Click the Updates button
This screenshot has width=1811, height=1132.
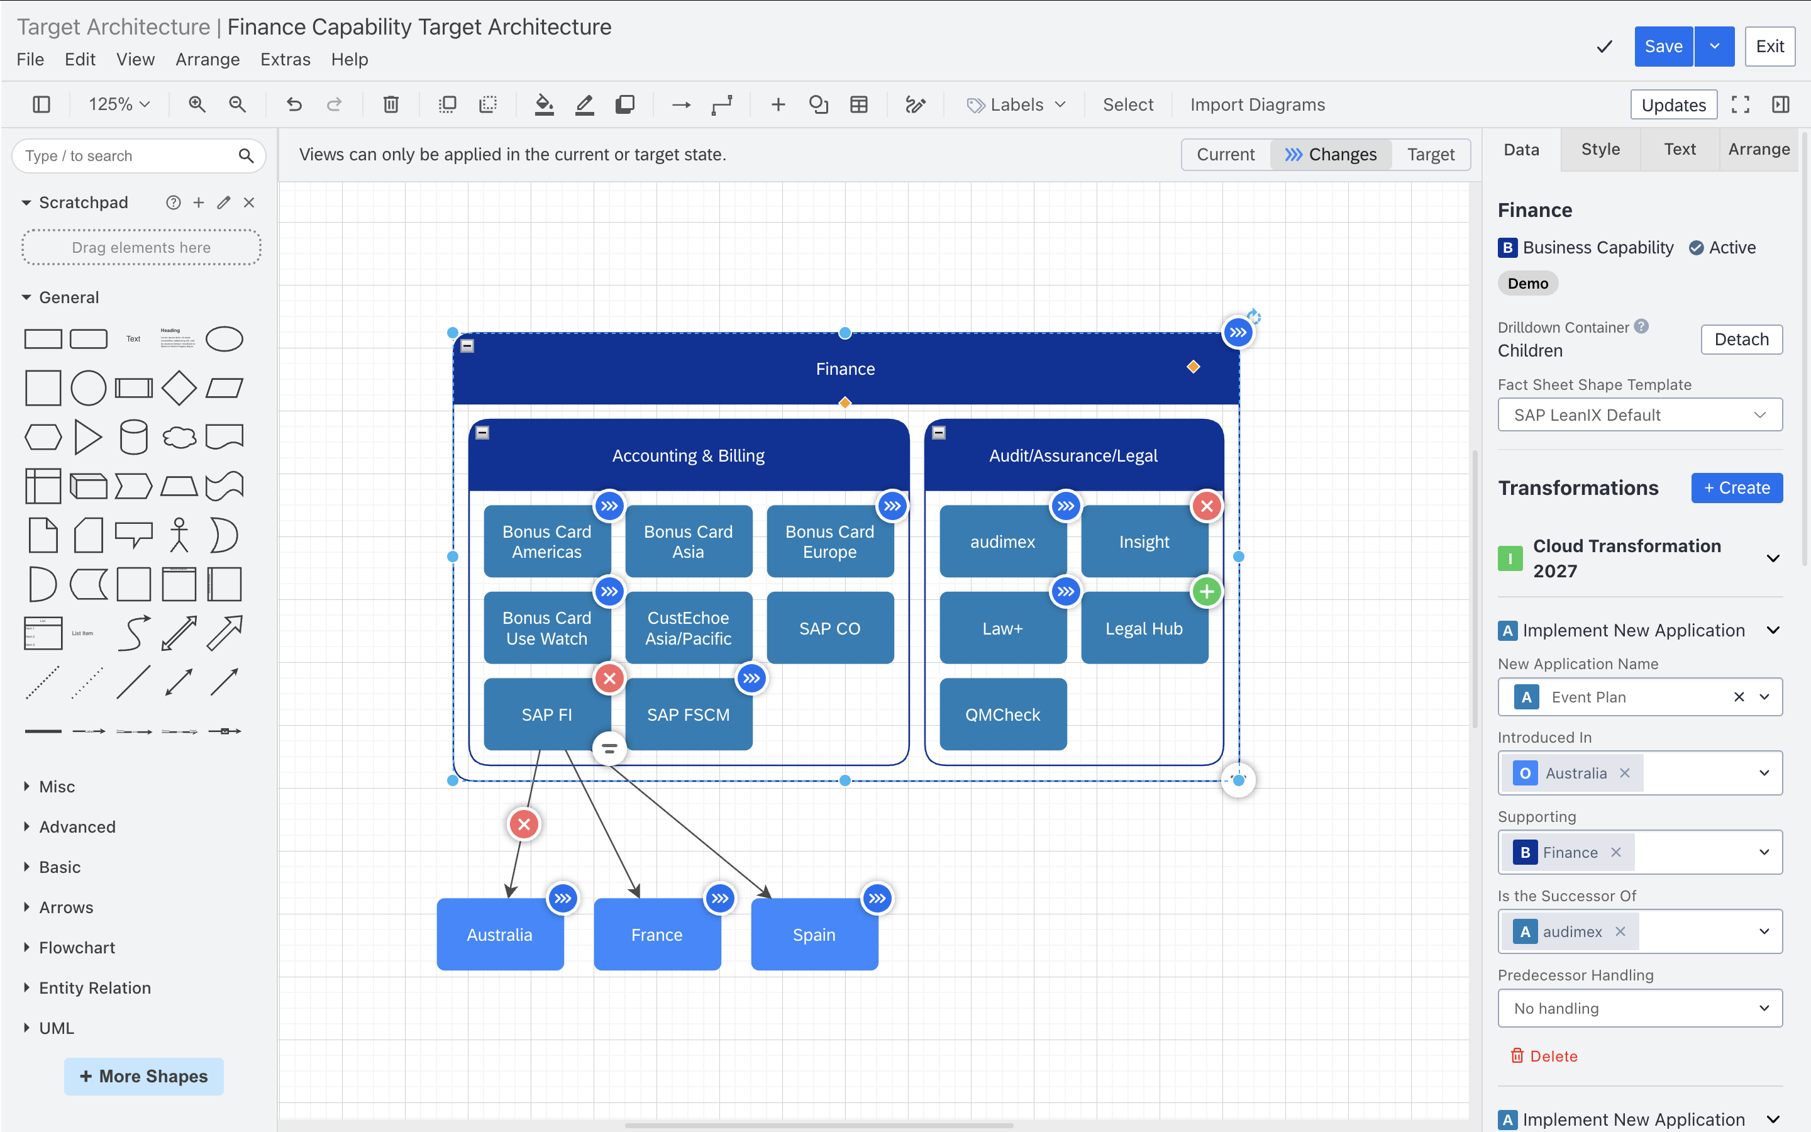click(x=1673, y=105)
